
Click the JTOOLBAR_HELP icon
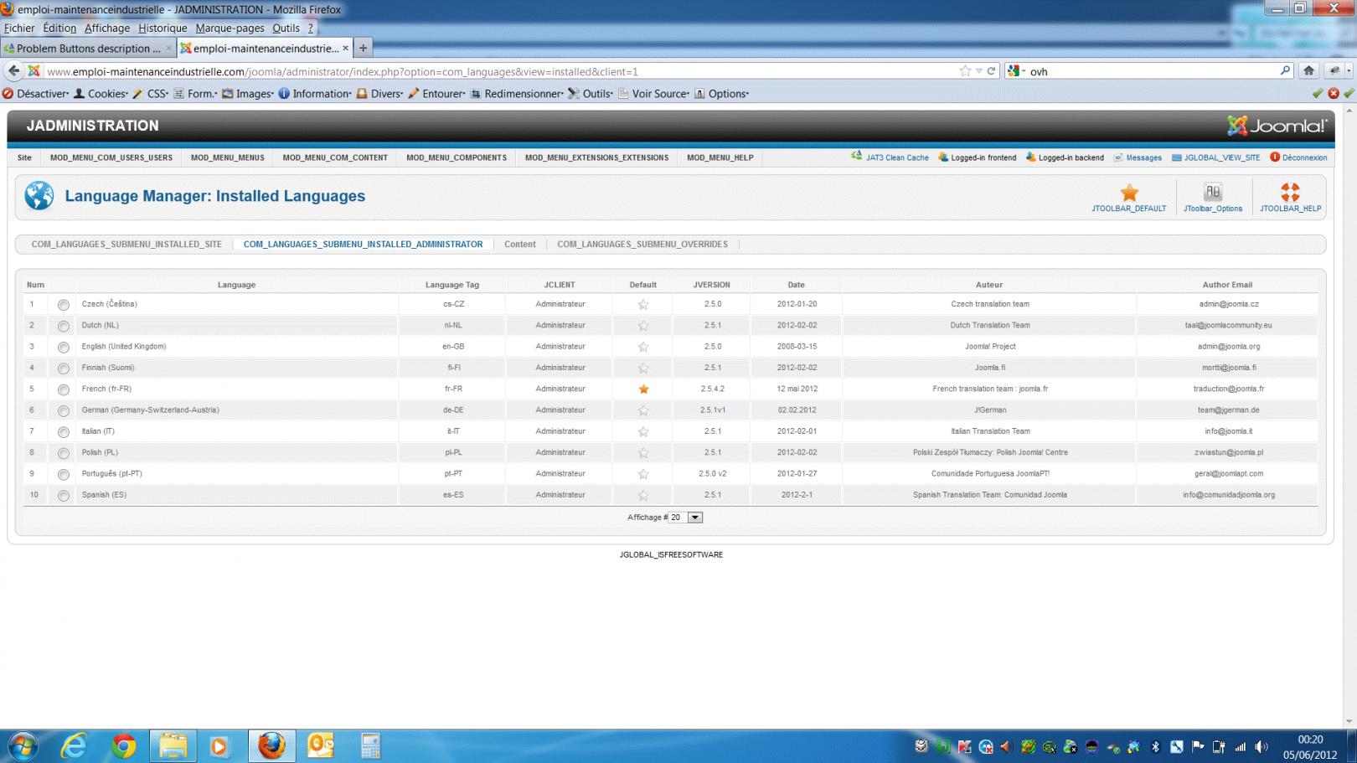pos(1288,195)
